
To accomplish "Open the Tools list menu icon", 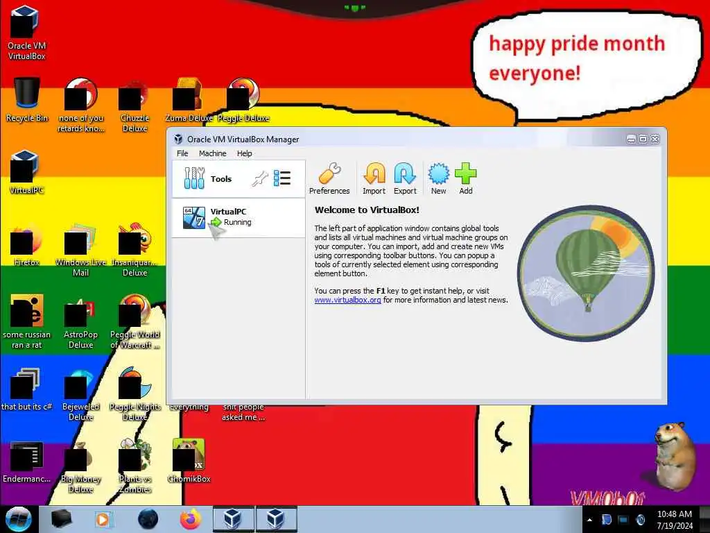I will pos(282,178).
